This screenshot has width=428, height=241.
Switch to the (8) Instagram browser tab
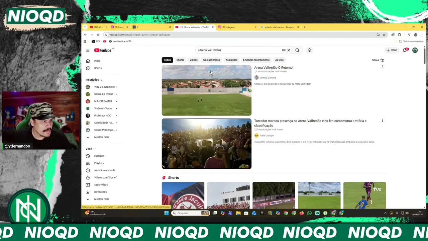point(237,27)
